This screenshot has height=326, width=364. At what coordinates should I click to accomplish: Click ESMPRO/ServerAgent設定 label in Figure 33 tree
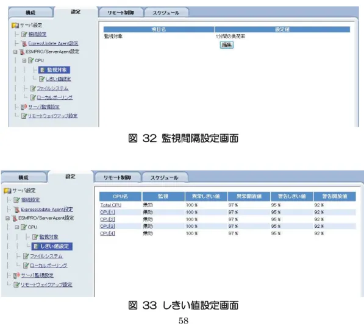(46, 218)
